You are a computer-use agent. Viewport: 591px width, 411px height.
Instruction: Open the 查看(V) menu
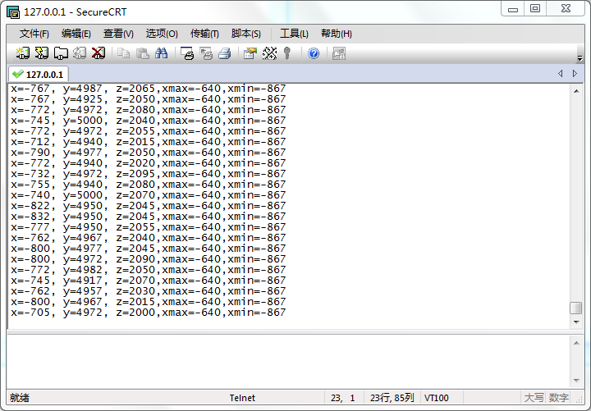coord(118,34)
